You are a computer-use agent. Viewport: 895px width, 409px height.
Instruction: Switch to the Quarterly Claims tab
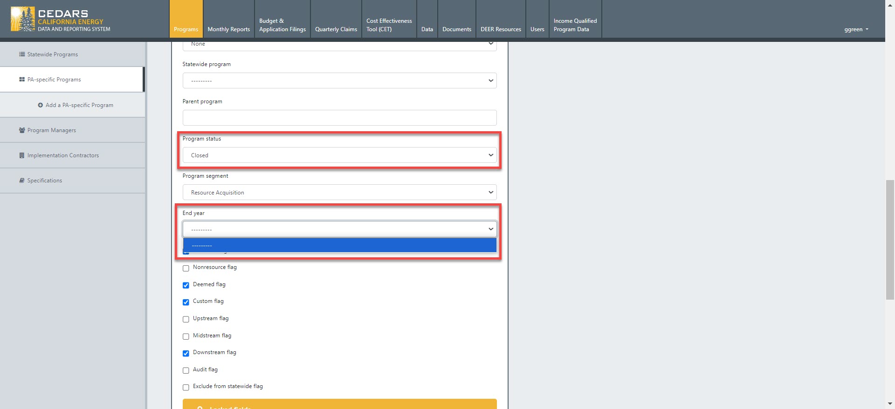336,29
